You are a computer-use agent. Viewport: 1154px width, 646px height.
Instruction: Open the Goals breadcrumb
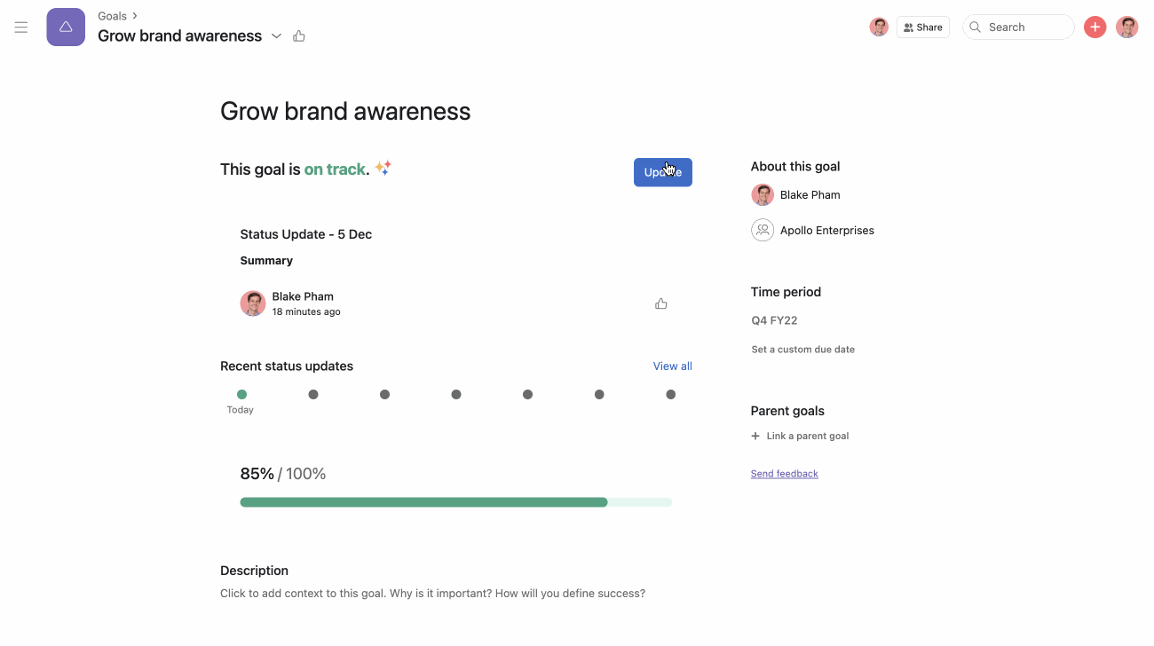point(112,15)
